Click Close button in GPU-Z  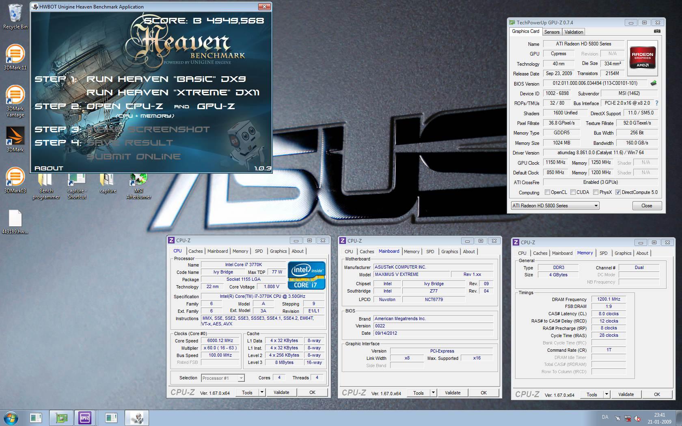click(647, 206)
